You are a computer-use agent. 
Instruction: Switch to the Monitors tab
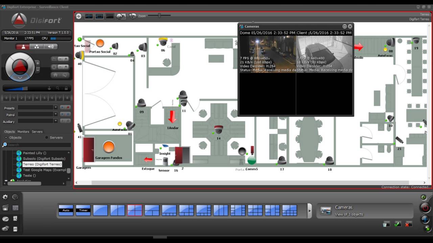(23, 132)
